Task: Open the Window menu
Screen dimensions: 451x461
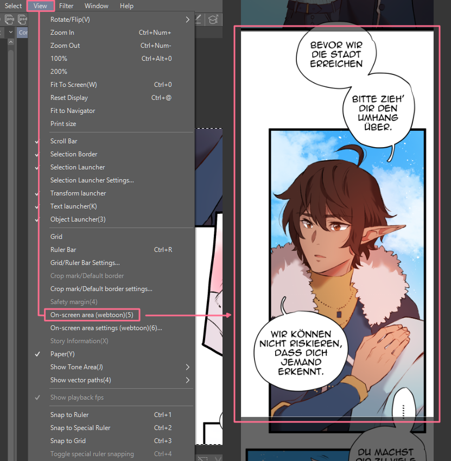Action: (x=96, y=6)
